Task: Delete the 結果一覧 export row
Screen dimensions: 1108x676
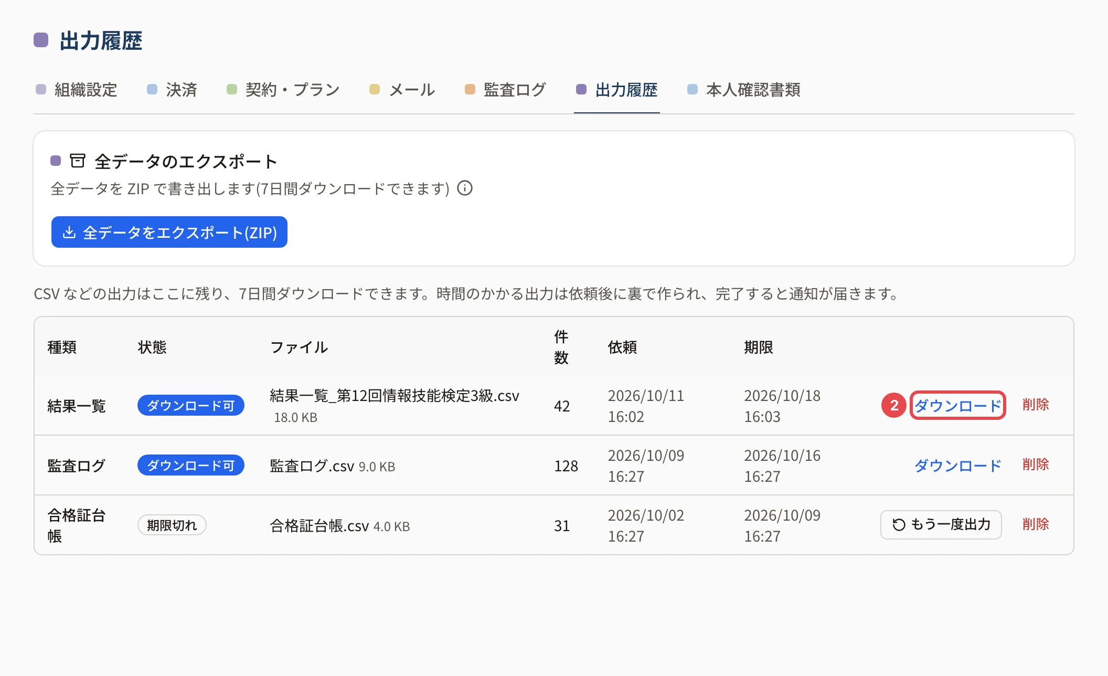Action: tap(1036, 405)
